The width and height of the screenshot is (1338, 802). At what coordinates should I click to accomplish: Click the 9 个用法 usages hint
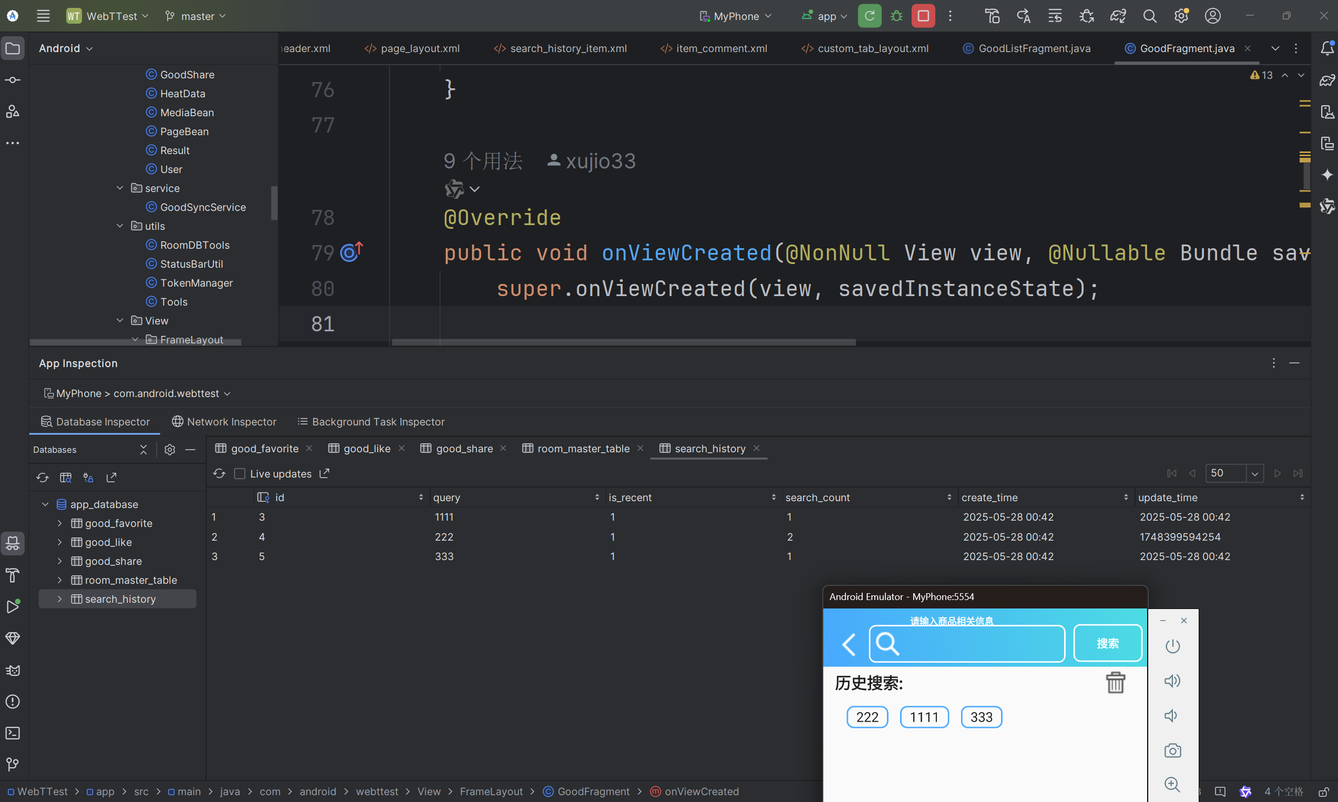click(x=483, y=161)
